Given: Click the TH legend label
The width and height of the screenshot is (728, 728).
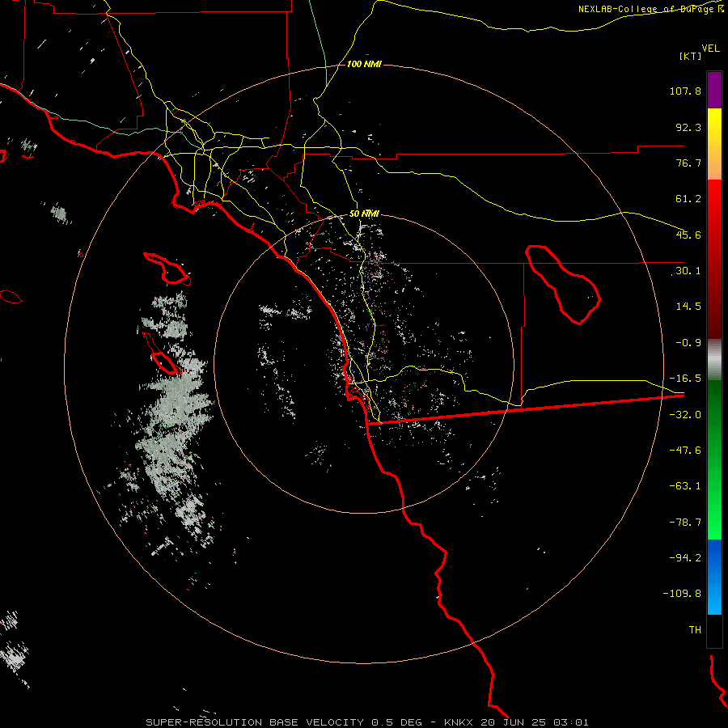Looking at the screenshot, I should (x=695, y=630).
